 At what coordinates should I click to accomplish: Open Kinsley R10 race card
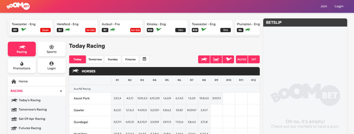(x=166, y=27)
